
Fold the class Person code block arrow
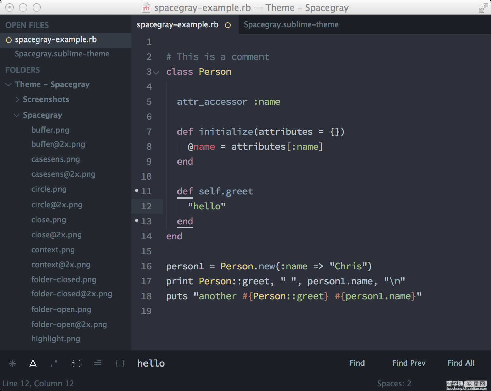[x=156, y=73]
